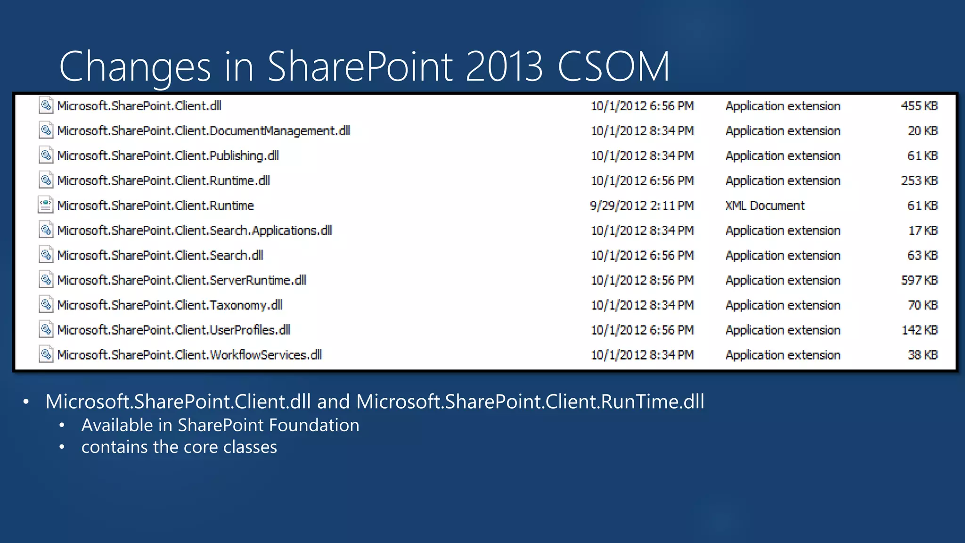The height and width of the screenshot is (543, 965).
Task: Click the 597 KB size value
Action: click(919, 280)
